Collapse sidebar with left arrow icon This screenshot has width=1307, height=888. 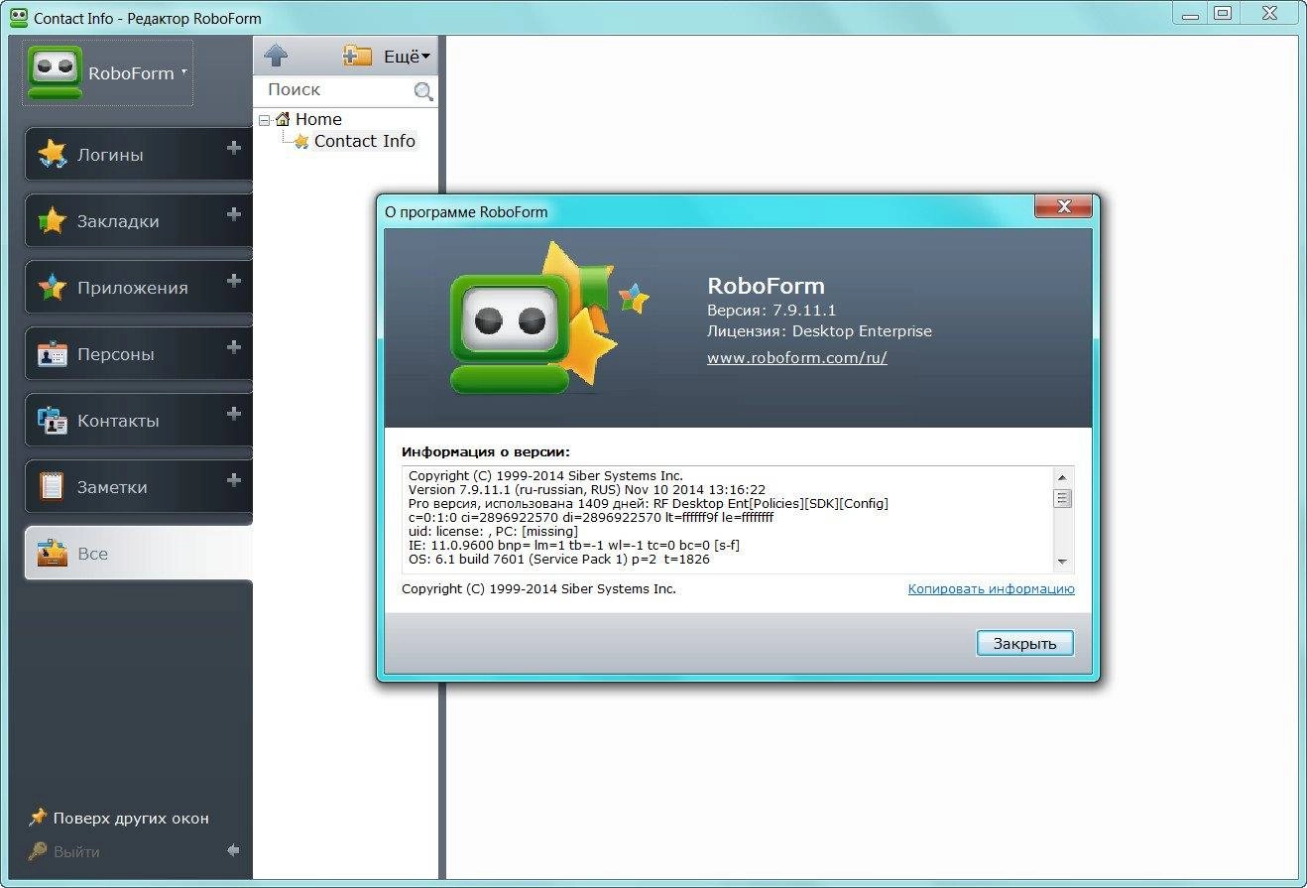click(x=233, y=850)
